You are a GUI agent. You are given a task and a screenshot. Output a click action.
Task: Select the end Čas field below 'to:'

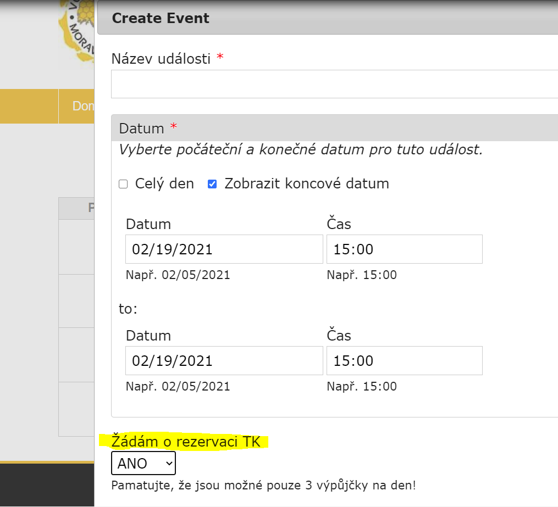point(404,361)
